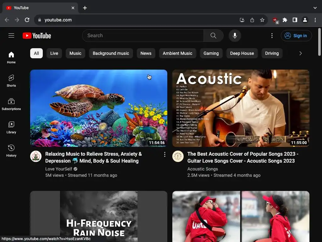Open options menu for Relaxing Music video
This screenshot has height=242, width=322.
pyautogui.click(x=164, y=154)
